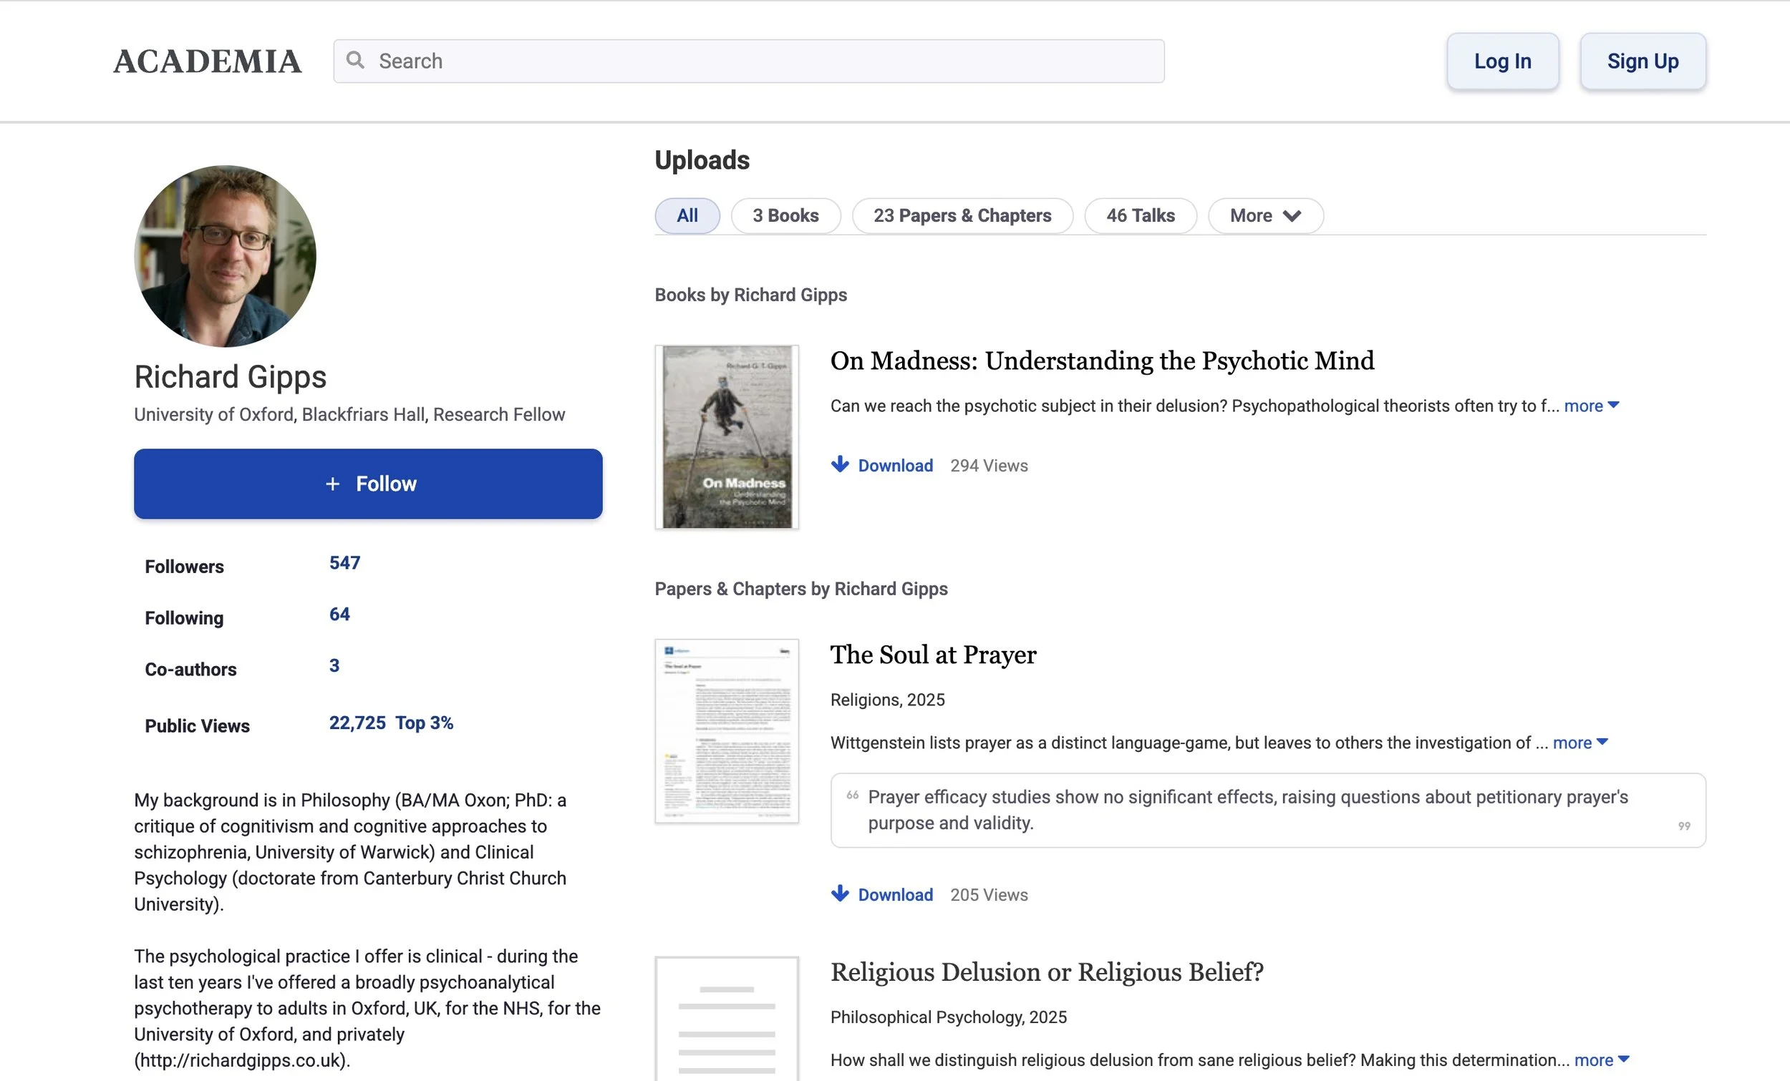
Task: Expand Religious Delusion abstract via more link
Action: pos(1600,1060)
